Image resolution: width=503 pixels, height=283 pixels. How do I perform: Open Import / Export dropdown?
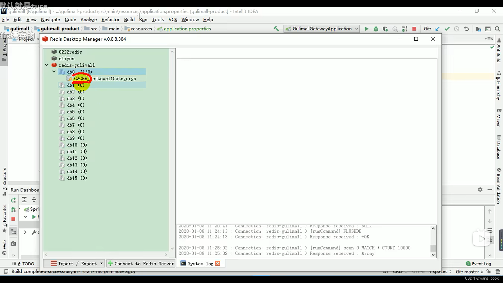74,263
